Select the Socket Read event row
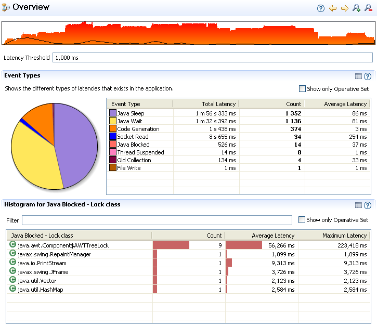Screen dimensions: 377x326 pos(239,137)
